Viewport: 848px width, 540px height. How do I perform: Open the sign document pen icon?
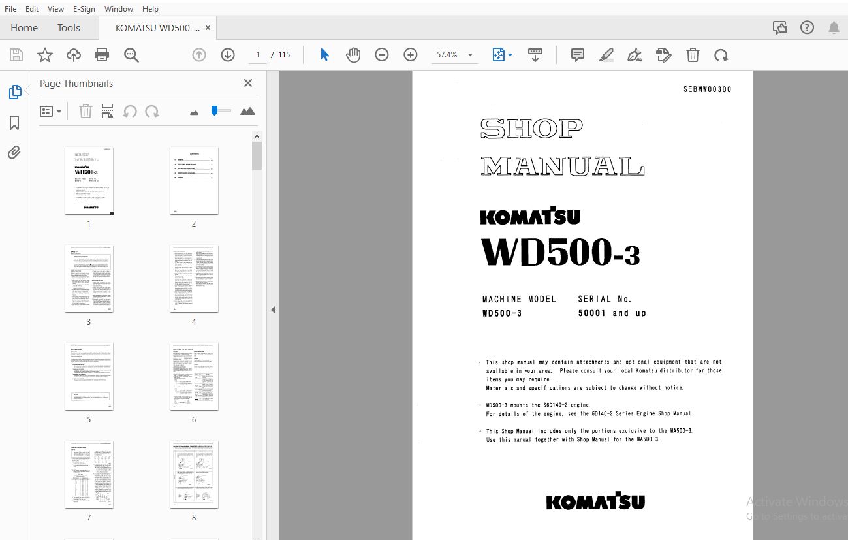click(635, 55)
